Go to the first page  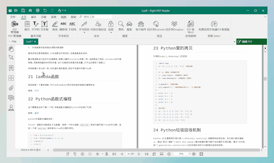tap(114, 154)
